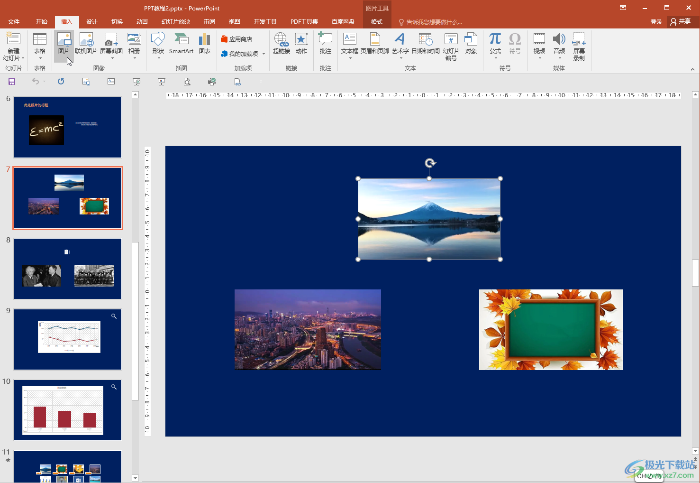Insert an Equation (公式)
The image size is (700, 483).
(x=495, y=46)
